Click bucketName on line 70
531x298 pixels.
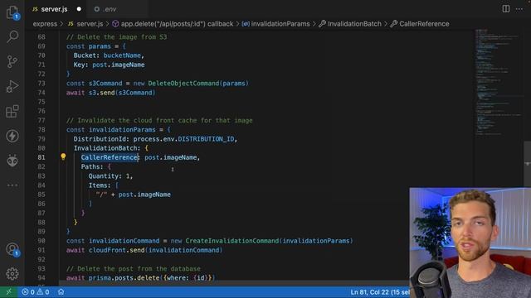pos(122,55)
